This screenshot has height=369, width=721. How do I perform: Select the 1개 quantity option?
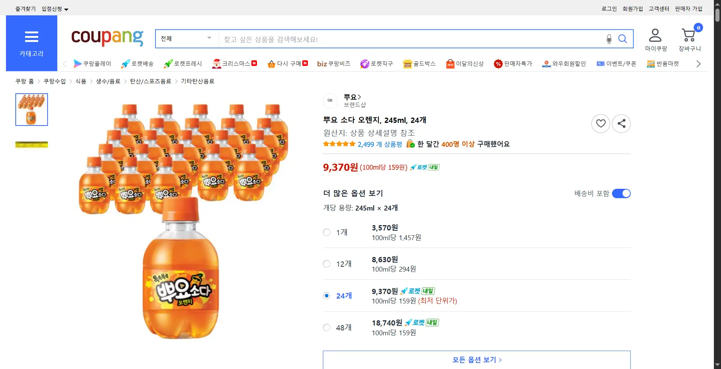point(327,233)
